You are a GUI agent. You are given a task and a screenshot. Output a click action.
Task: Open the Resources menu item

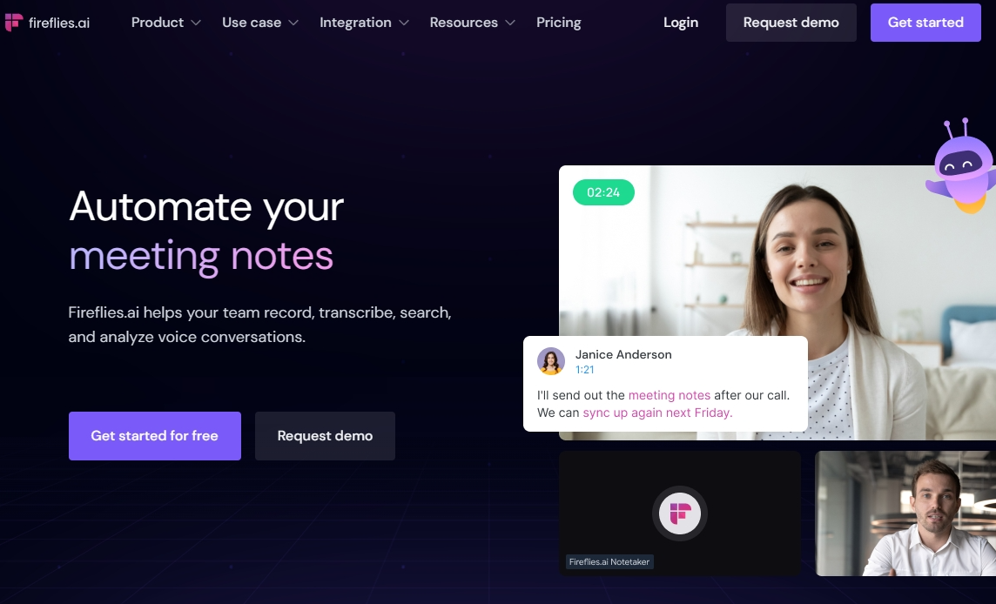point(464,23)
